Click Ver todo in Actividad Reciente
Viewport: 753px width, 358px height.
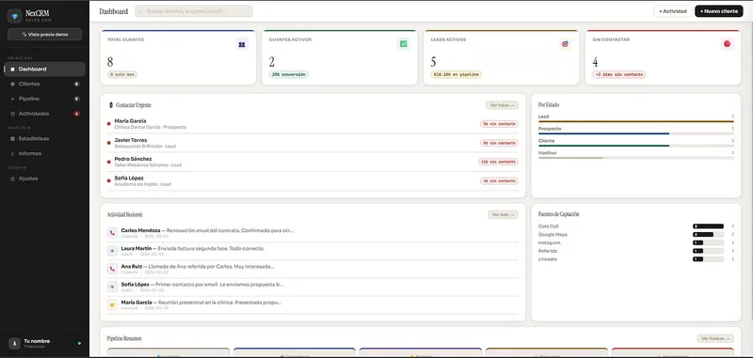point(503,214)
